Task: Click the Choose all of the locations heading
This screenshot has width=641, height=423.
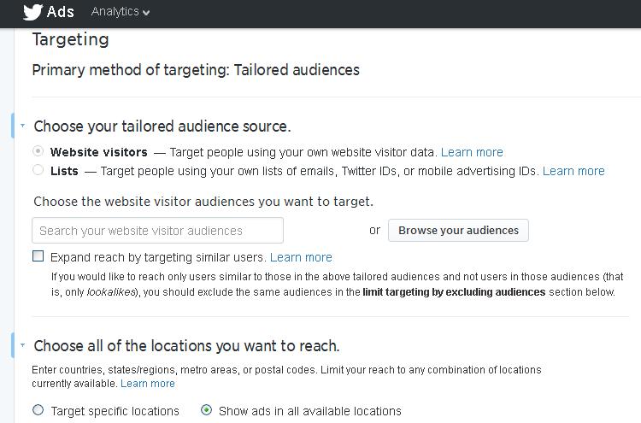Action: 186,346
